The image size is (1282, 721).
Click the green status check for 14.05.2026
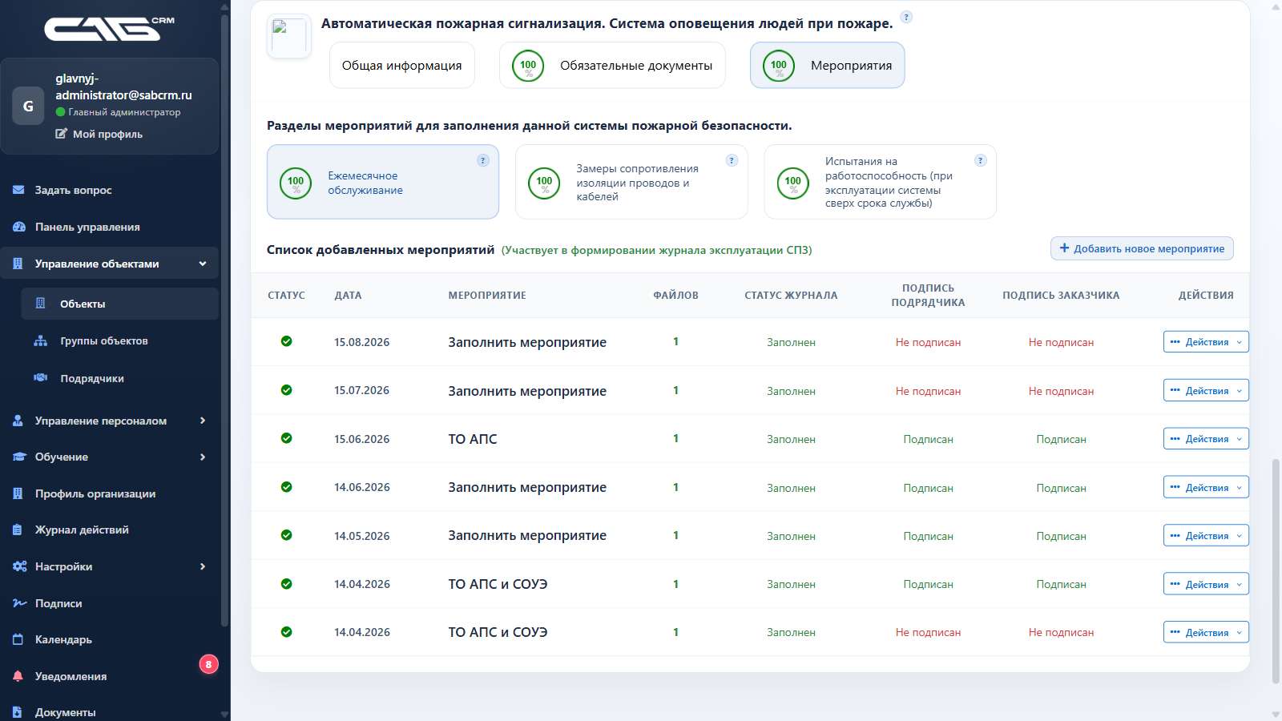click(286, 535)
